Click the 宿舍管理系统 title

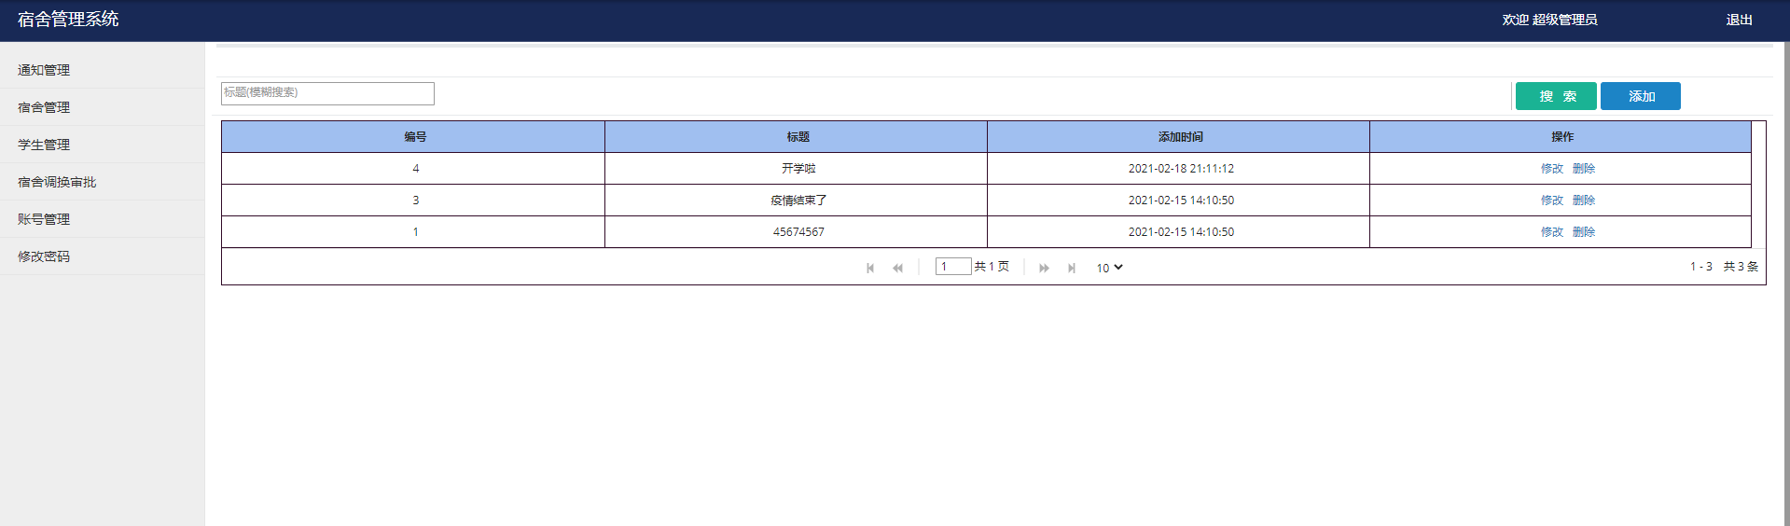[68, 20]
